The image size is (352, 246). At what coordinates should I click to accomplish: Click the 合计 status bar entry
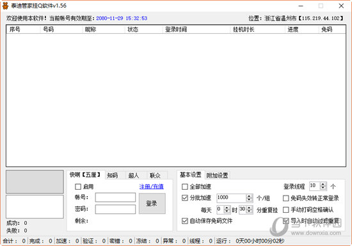click(x=14, y=241)
